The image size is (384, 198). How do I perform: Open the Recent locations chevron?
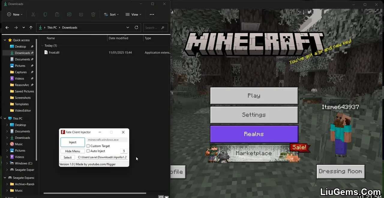[x=23, y=28]
